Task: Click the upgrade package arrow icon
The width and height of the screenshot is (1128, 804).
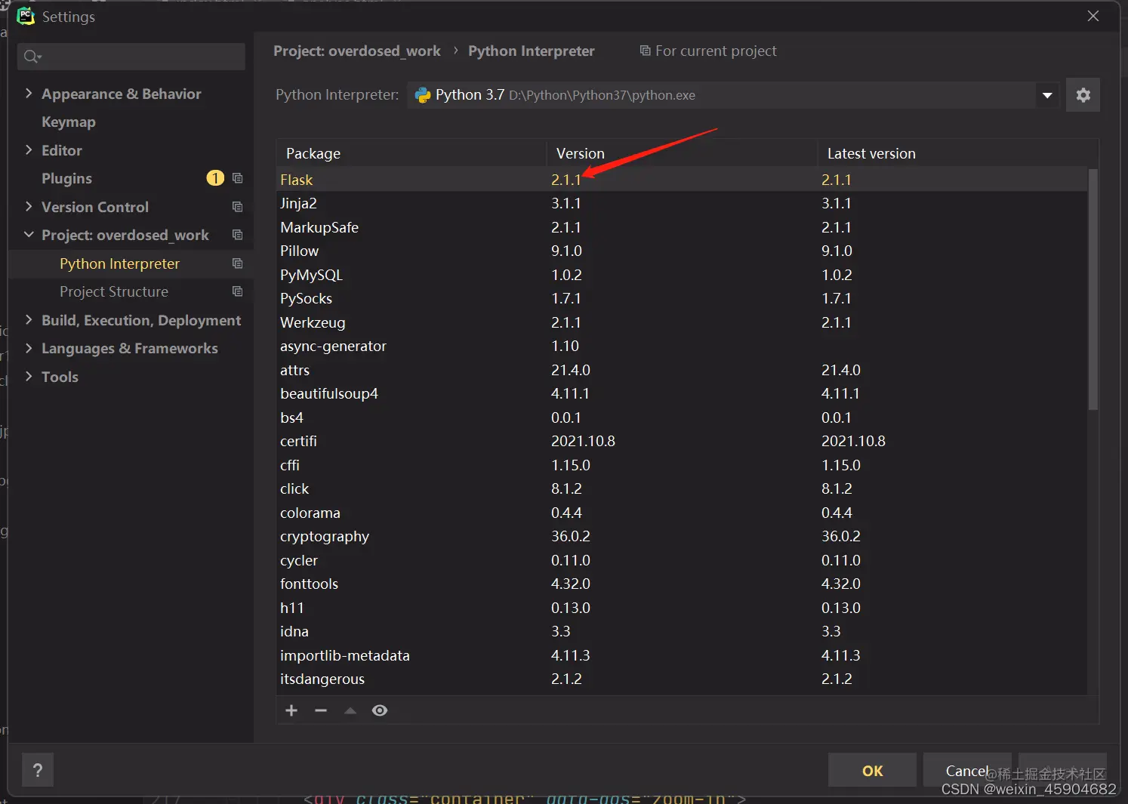Action: (350, 710)
